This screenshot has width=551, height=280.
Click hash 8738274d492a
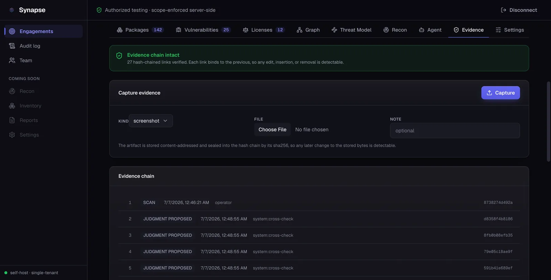coord(498,203)
